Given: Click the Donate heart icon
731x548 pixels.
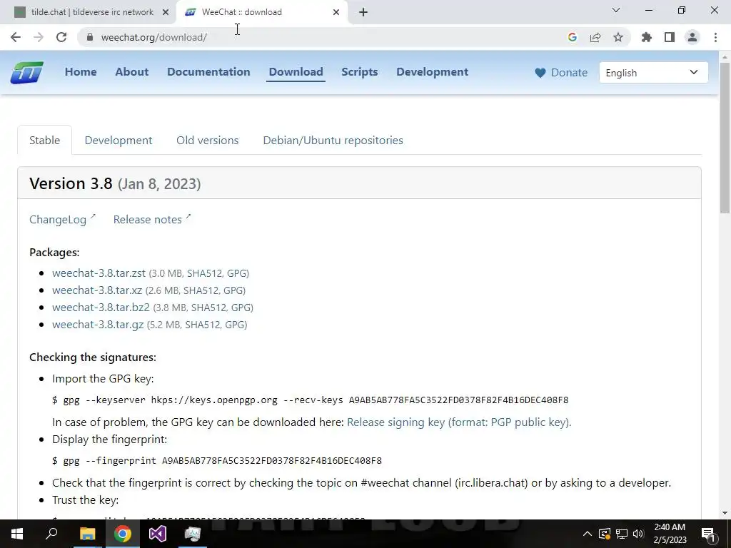Looking at the screenshot, I should point(540,73).
